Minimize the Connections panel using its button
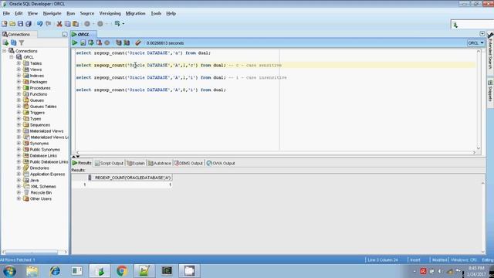The height and width of the screenshot is (278, 494). click(x=65, y=34)
